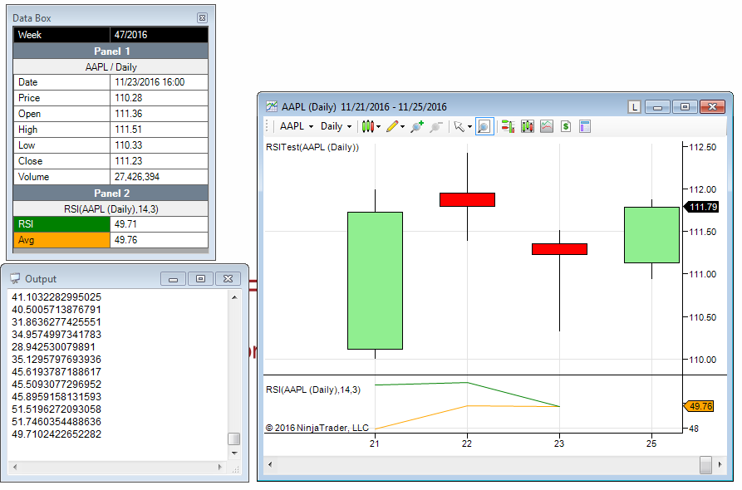Click chart horizontal scroll left arrow
Viewport: 742px width, 490px height.
pos(270,464)
